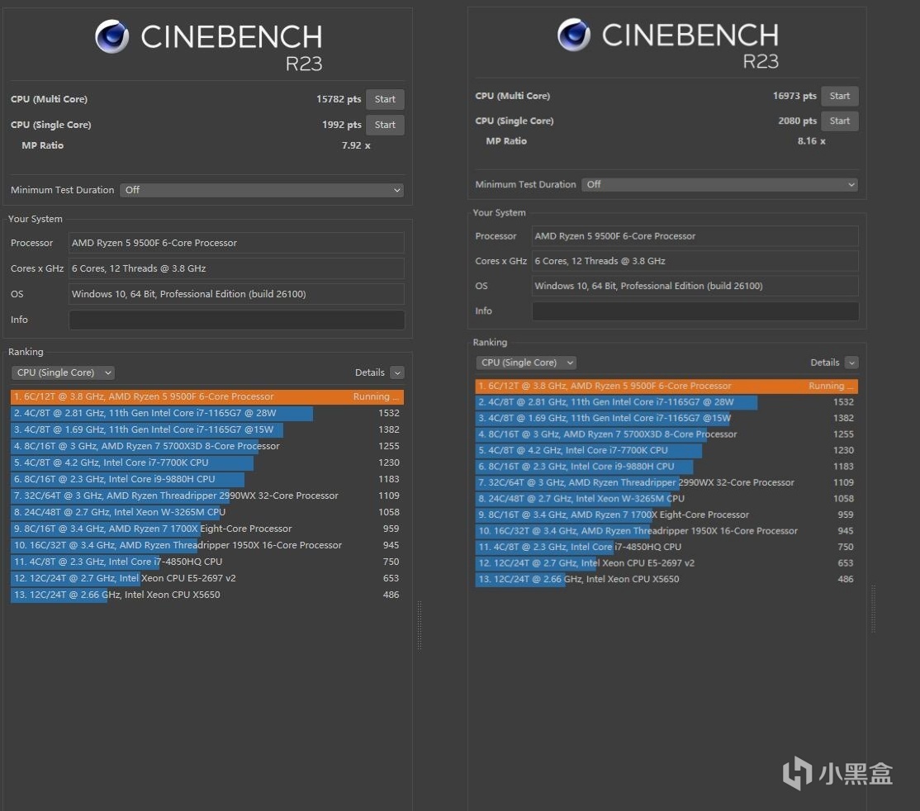Click the 8.16 x MP Ratio value
The height and width of the screenshot is (811, 920).
click(x=812, y=141)
